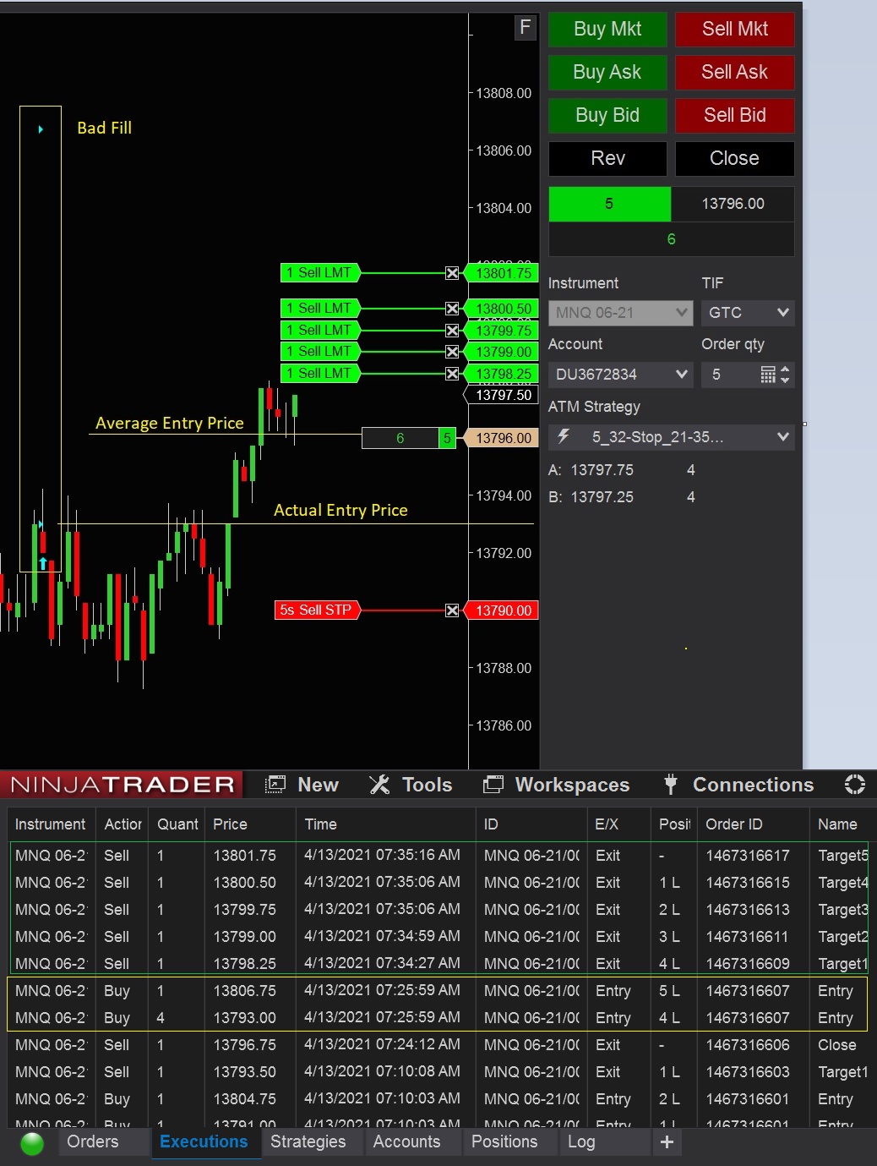Click the Rev button

(607, 158)
